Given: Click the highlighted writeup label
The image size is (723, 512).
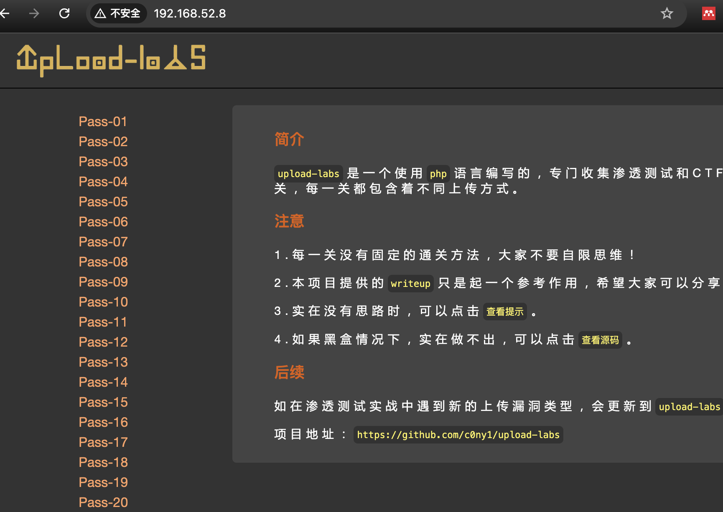Looking at the screenshot, I should (x=410, y=284).
